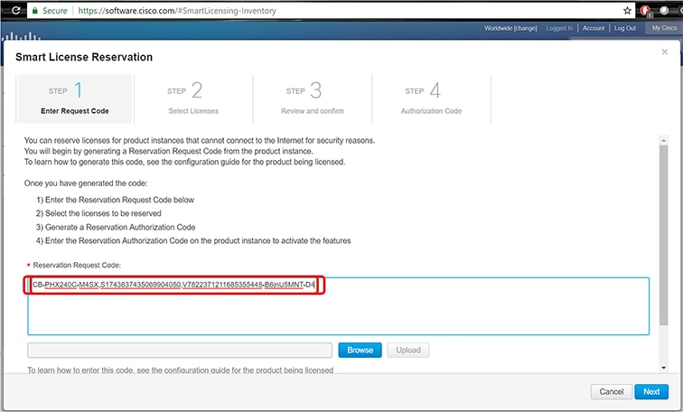Click the dialog scroll up arrow
Screen dimensions: 683x412
click(663, 140)
